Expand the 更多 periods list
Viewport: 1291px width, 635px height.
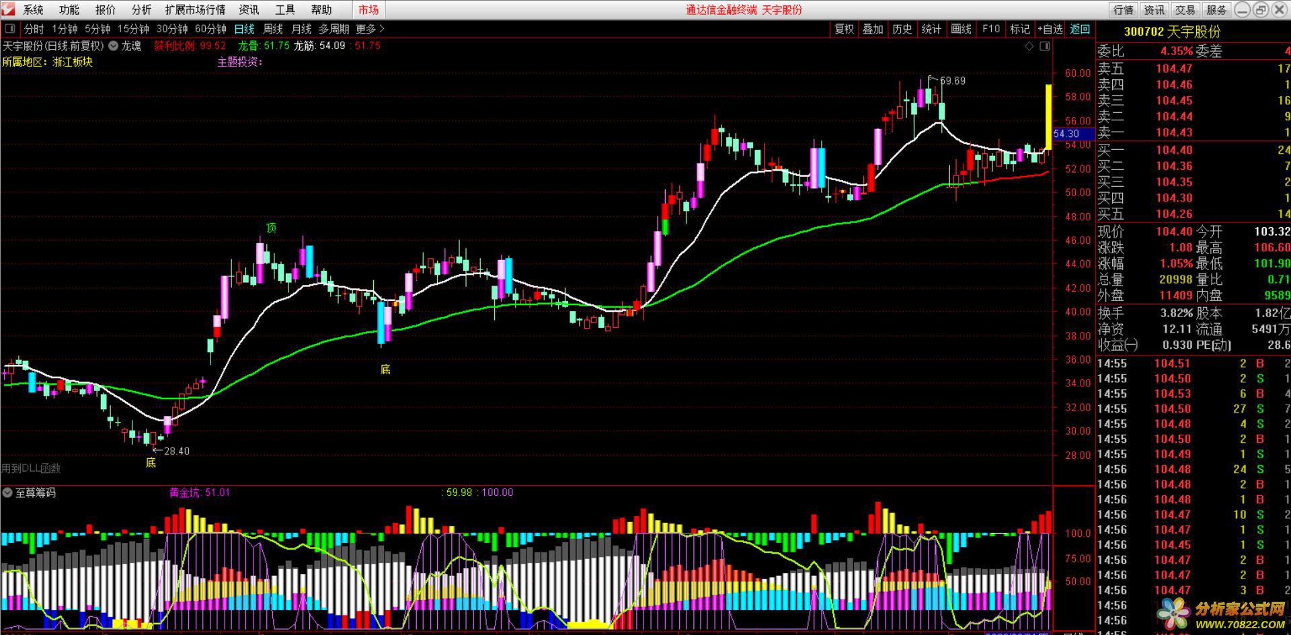[370, 29]
